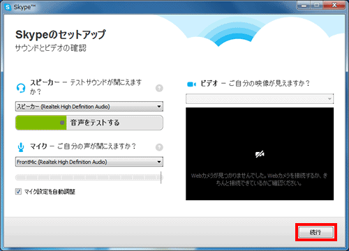
Task: Click ビデオ – ご自分の映像が見えますか？ text
Action: tap(255, 83)
